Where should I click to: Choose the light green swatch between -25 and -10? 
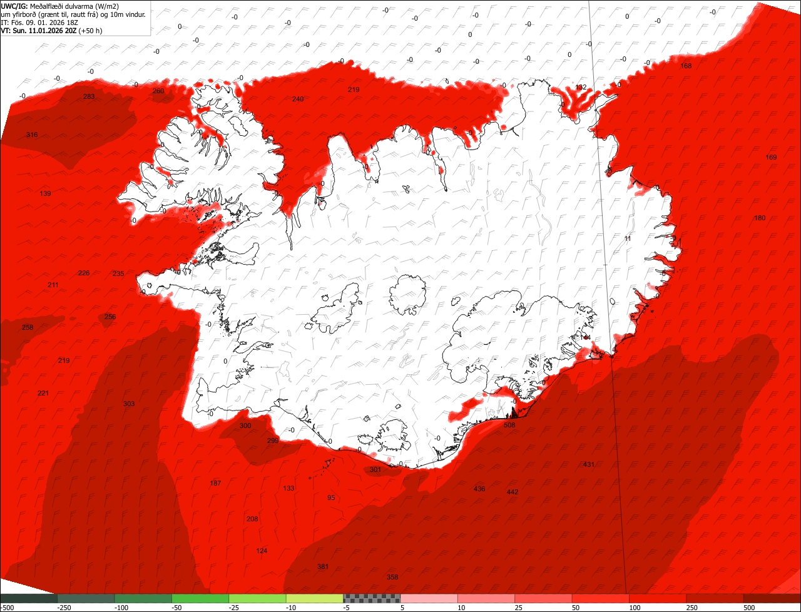[x=257, y=598]
